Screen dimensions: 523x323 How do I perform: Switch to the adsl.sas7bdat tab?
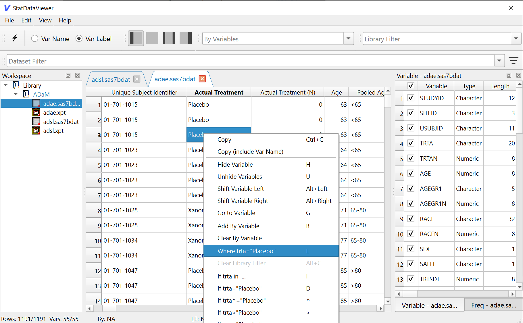coord(111,80)
